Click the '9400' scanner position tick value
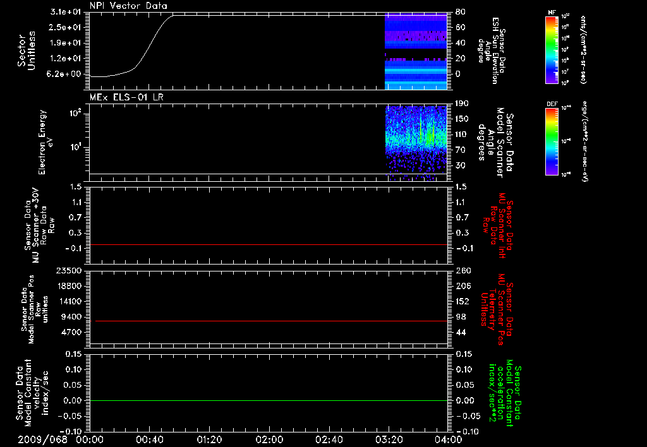Screen dimensions: 647x447 pyautogui.click(x=71, y=317)
